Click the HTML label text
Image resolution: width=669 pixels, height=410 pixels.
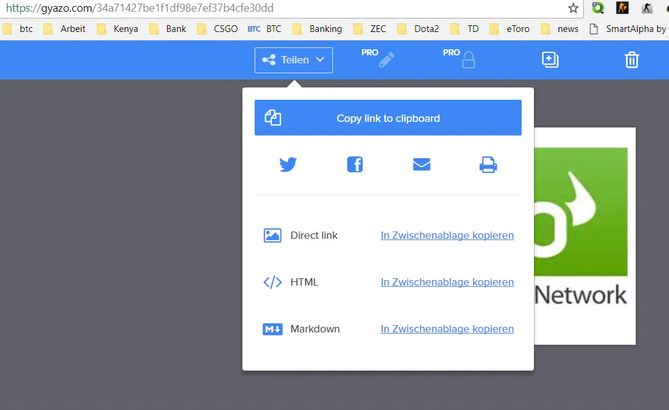coord(304,282)
